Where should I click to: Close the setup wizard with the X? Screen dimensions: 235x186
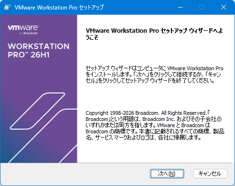[x=224, y=7]
